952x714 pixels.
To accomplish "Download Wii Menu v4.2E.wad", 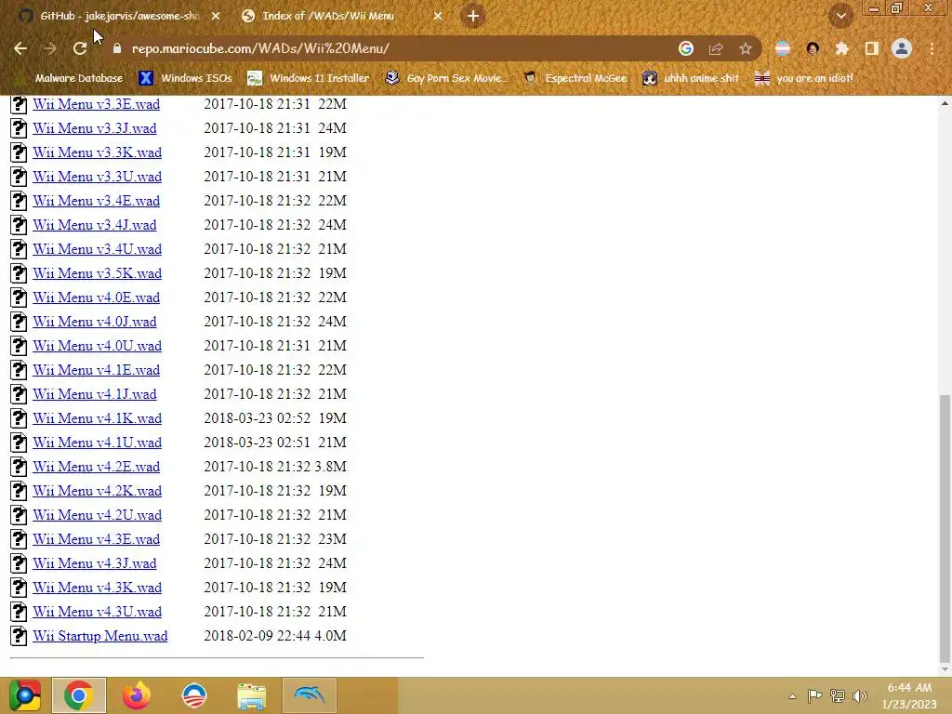I will (x=97, y=467).
